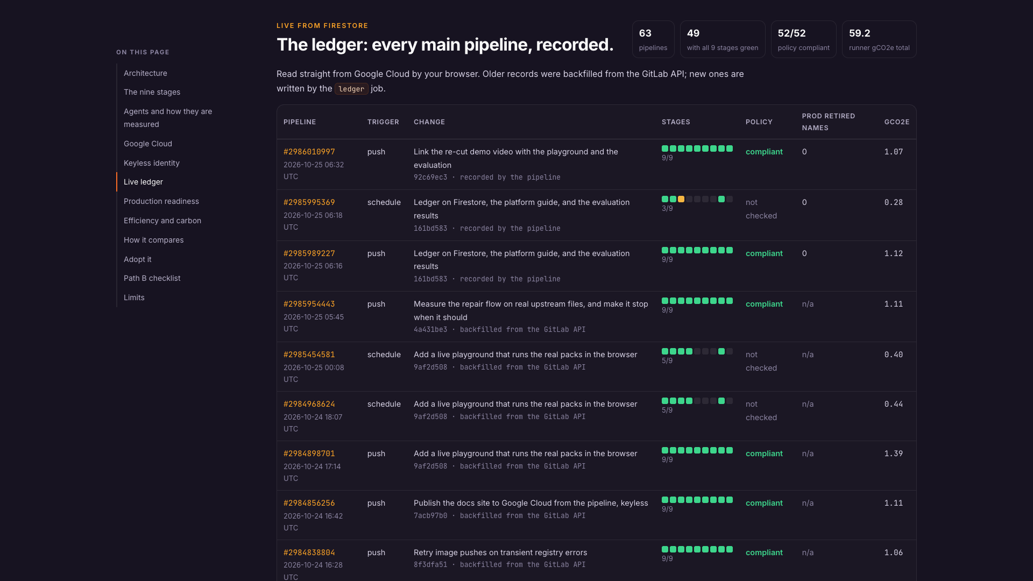
Task: Click the POLICY column header
Action: click(759, 122)
